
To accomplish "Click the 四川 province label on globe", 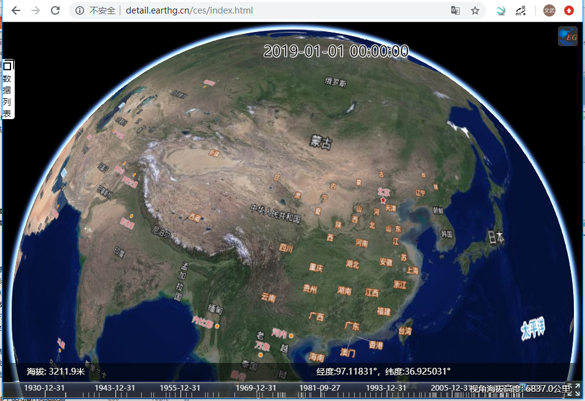I will (286, 248).
